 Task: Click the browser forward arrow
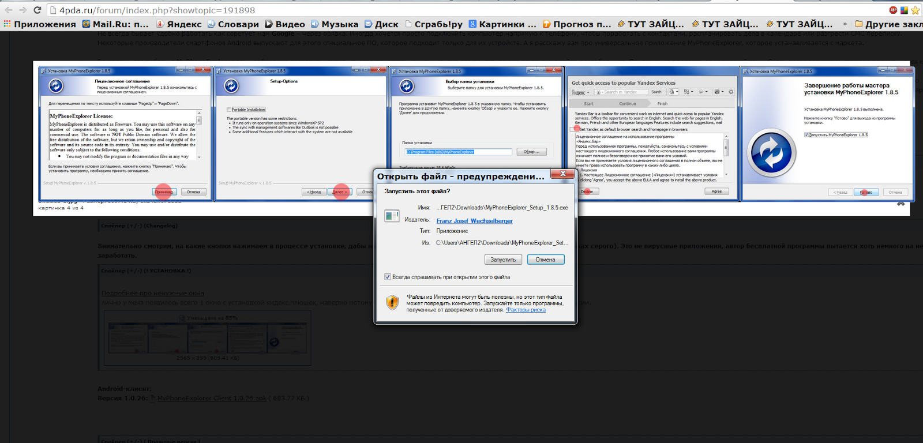tap(22, 10)
